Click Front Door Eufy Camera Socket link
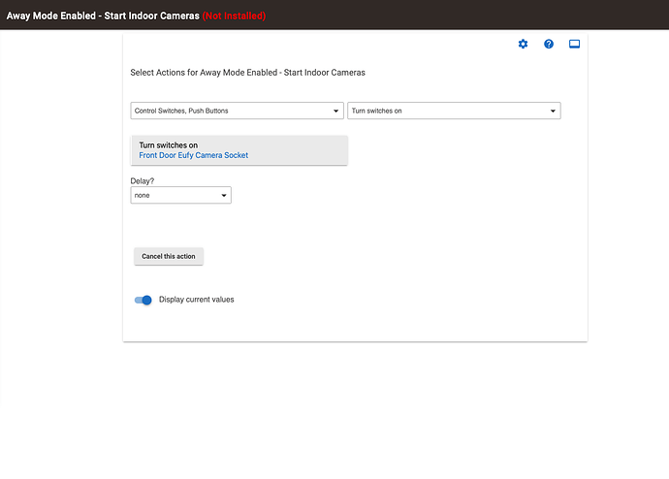 [193, 155]
